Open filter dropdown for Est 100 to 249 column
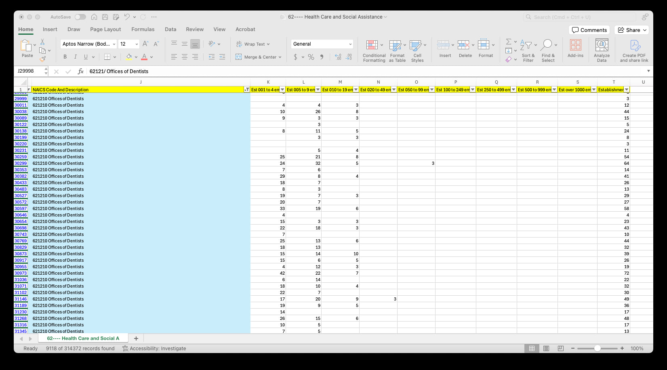Image resolution: width=667 pixels, height=370 pixels. click(x=473, y=90)
